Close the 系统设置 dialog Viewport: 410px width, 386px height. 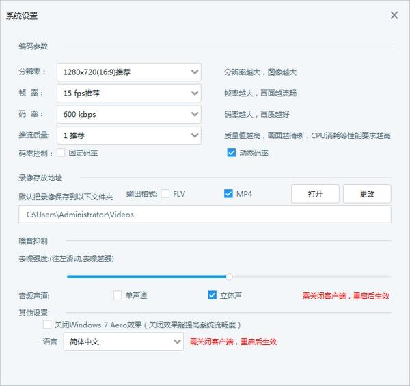tap(394, 15)
